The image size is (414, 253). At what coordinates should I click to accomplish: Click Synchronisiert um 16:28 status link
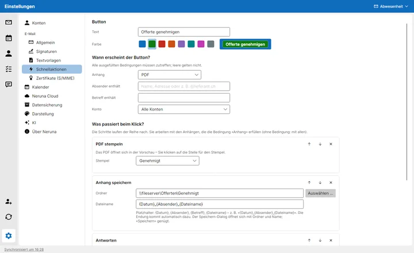point(24,250)
